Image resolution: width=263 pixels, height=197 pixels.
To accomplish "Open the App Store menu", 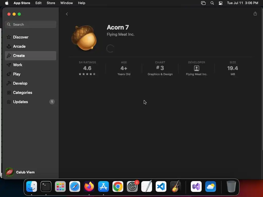I will point(22,3).
